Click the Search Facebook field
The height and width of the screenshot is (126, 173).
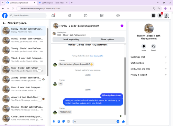point(28,16)
